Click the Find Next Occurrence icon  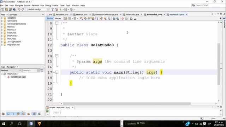pos(89,18)
